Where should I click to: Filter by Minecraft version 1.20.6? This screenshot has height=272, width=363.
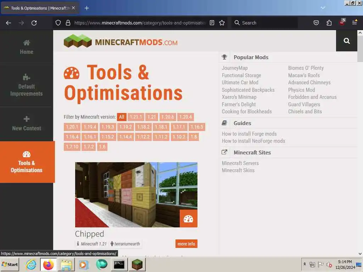click(x=168, y=117)
